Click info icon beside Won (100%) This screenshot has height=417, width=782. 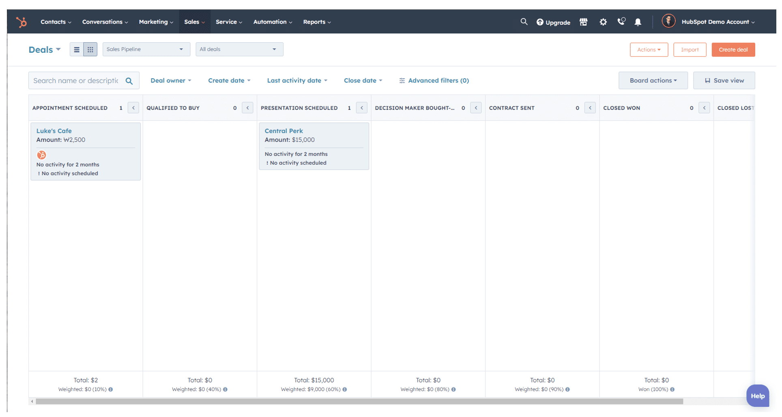tap(672, 389)
